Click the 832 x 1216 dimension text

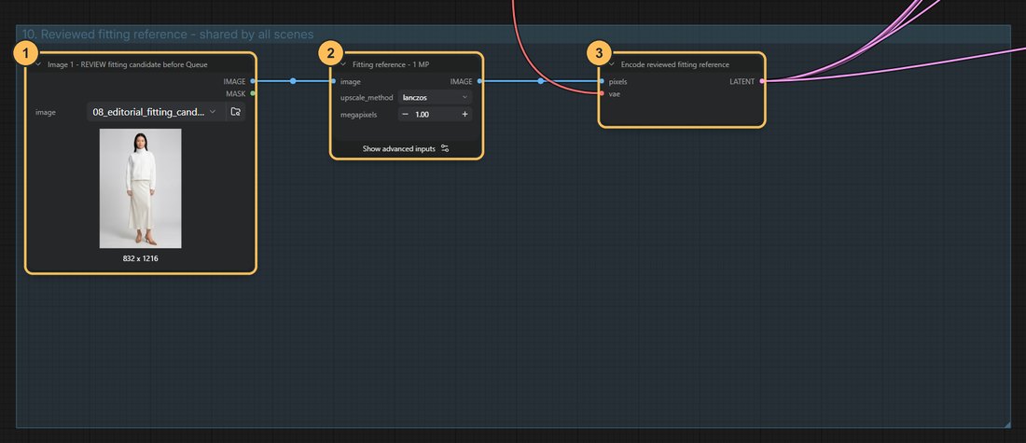click(x=140, y=258)
